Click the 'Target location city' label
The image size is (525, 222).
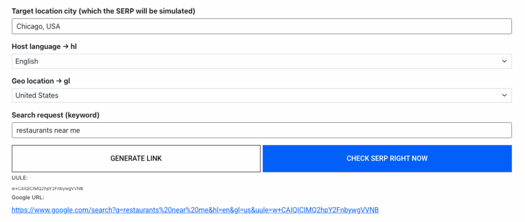tap(103, 11)
